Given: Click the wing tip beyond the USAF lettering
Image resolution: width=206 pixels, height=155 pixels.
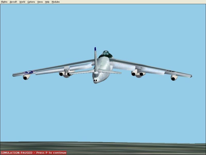Looking at the screenshot, I should (190, 76).
